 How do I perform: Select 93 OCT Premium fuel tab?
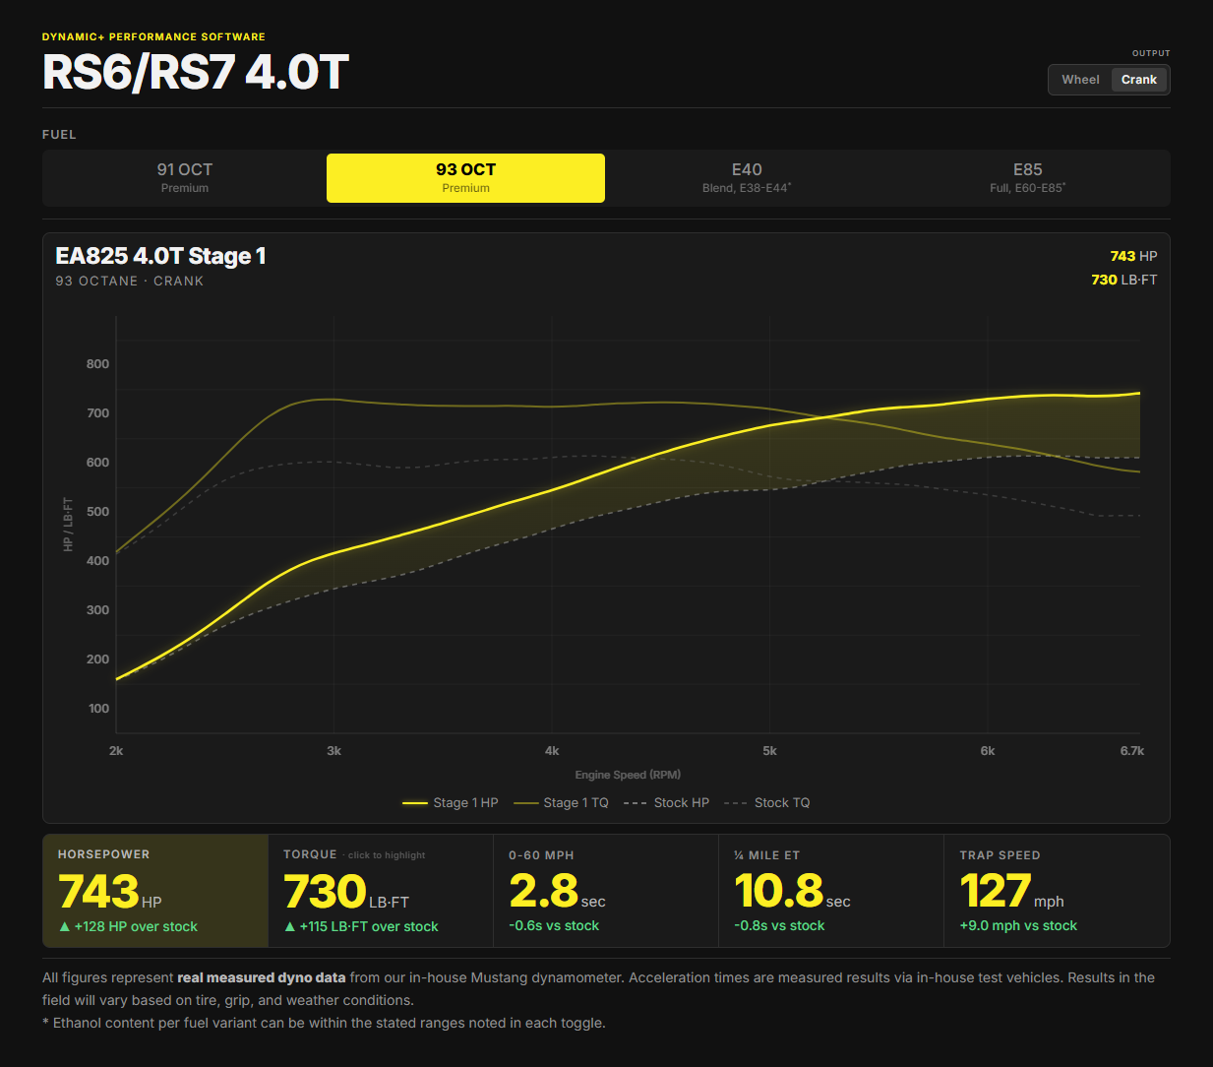[465, 178]
